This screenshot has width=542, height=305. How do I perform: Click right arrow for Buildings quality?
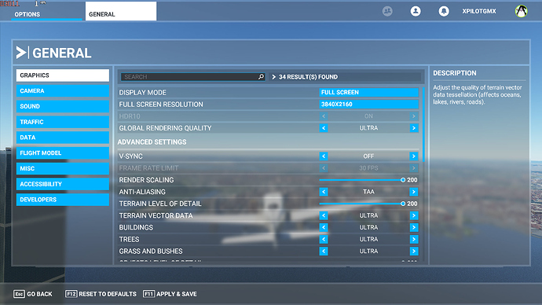tap(413, 227)
